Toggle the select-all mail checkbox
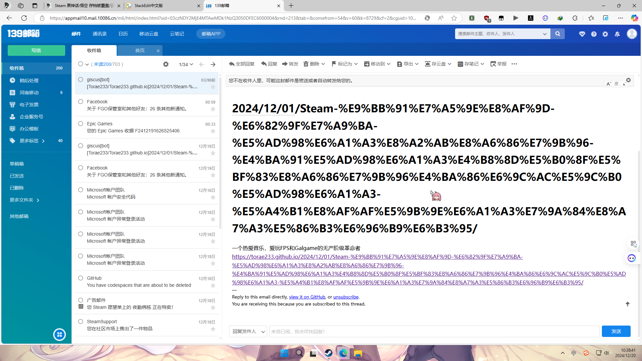The width and height of the screenshot is (642, 361). click(x=81, y=64)
